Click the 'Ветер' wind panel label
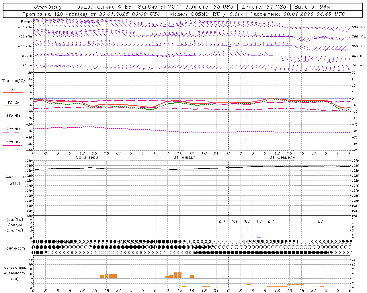Screen dimensions: 367x293 (26, 22)
